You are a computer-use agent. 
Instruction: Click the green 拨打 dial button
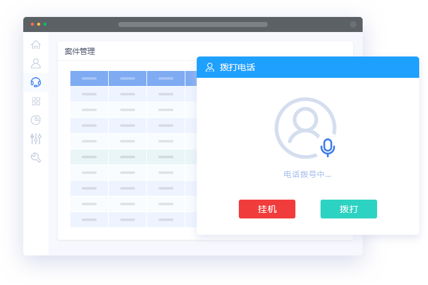point(349,209)
